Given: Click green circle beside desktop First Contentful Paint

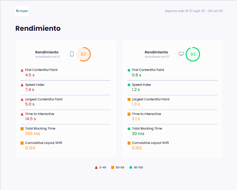Looking at the screenshot, I should coord(129,70).
